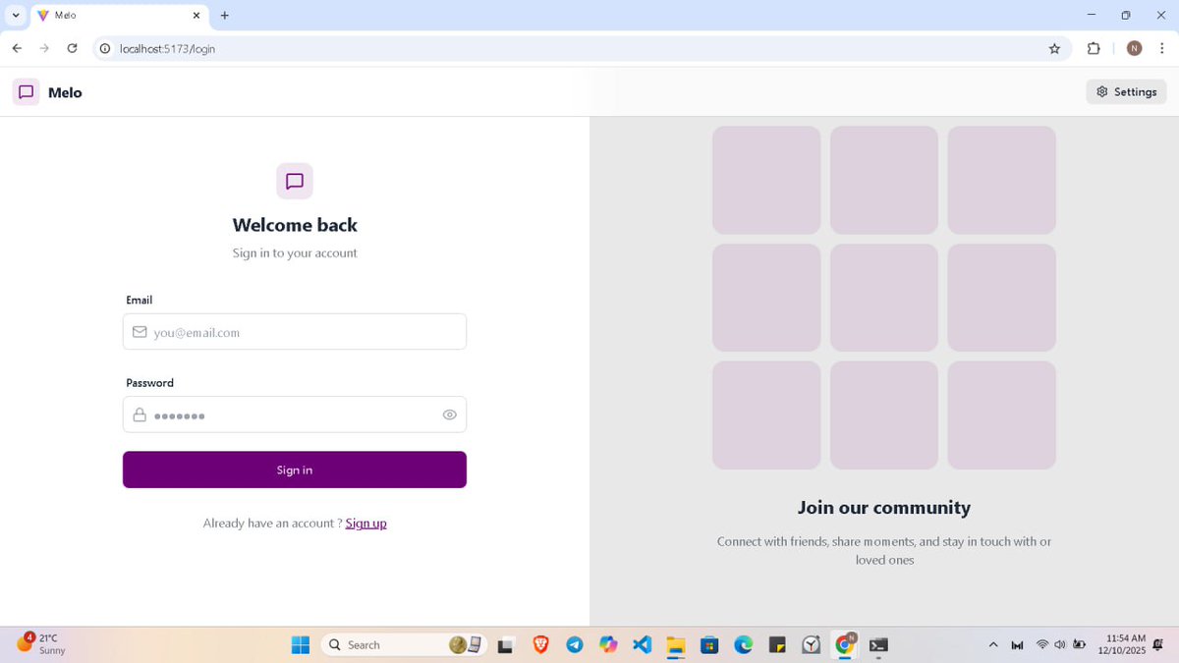Open Task View from the taskbar
The image size is (1179, 663).
pyautogui.click(x=505, y=645)
